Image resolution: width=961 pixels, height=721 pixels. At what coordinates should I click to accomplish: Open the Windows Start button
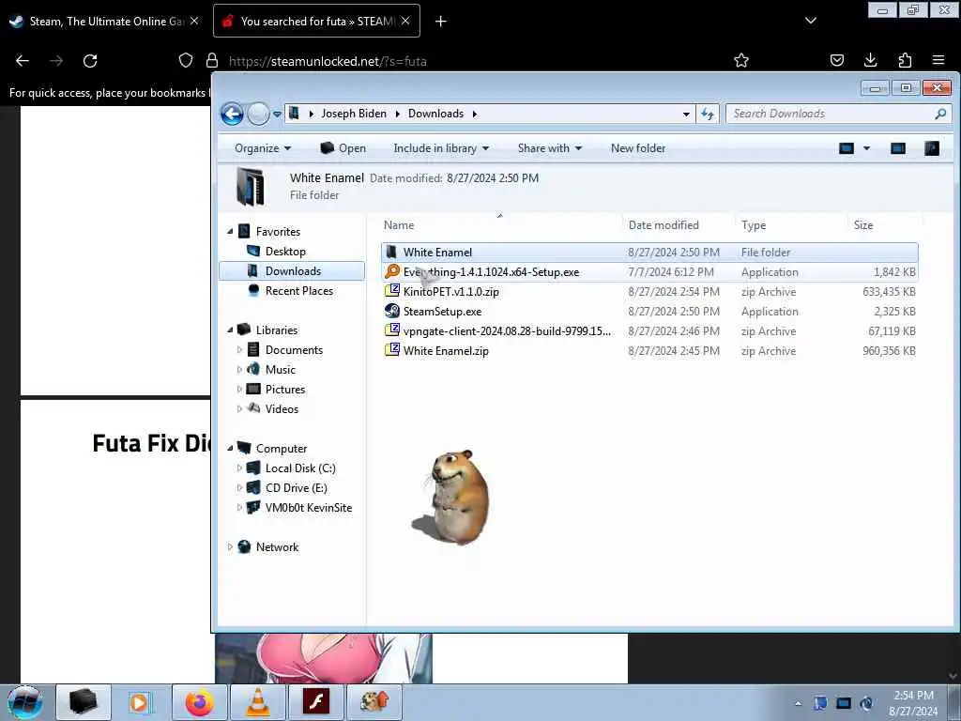point(25,702)
